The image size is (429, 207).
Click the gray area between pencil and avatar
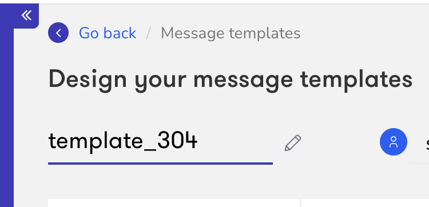341,142
